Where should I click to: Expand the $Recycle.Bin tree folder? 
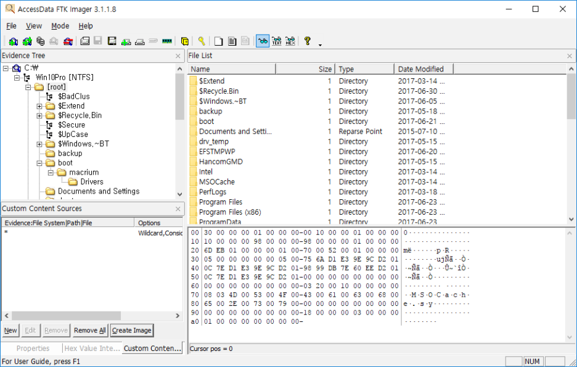coord(39,115)
